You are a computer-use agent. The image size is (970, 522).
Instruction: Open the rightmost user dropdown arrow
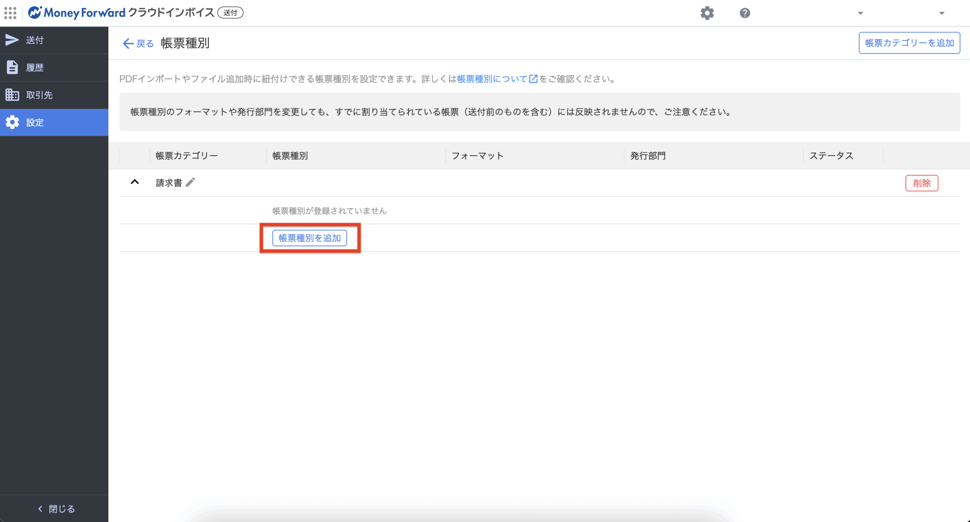click(x=942, y=13)
